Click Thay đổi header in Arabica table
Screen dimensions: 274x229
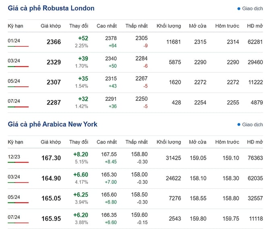[x=79, y=142]
